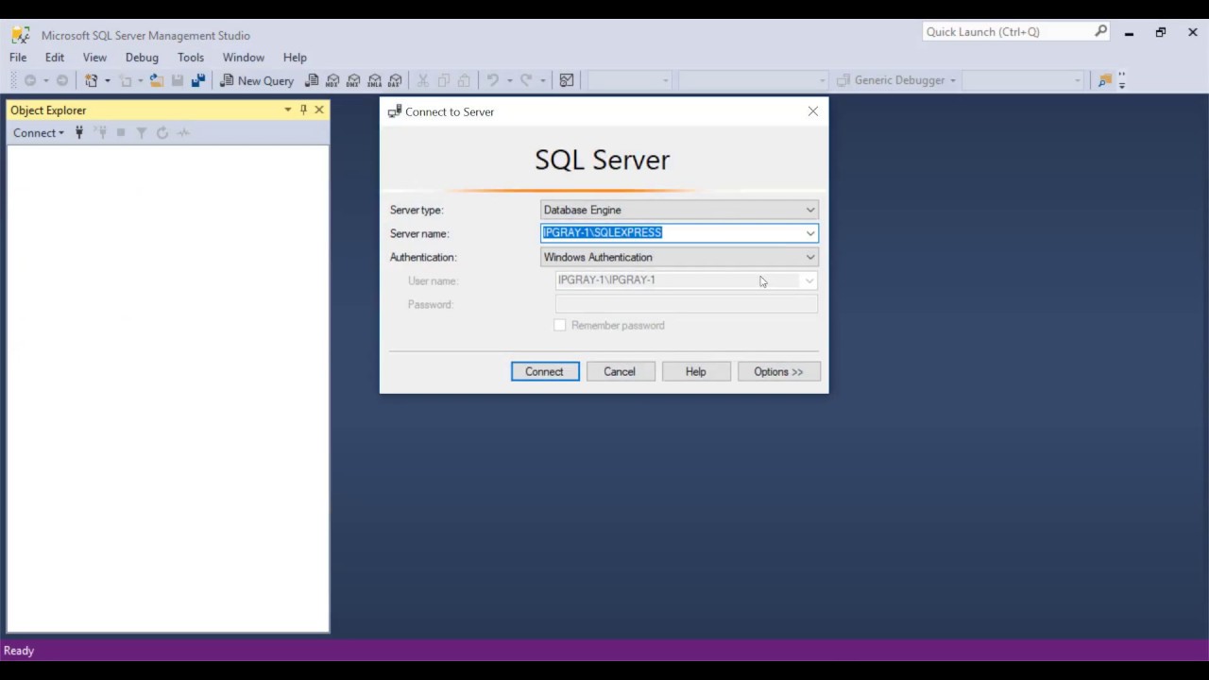
Task: Open the Authentication dropdown
Action: coord(809,257)
